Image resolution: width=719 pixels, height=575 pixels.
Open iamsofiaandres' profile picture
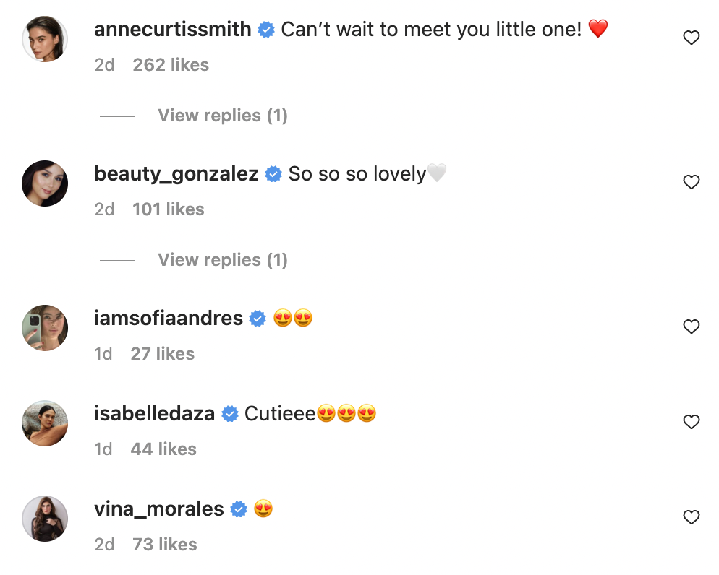pos(45,327)
